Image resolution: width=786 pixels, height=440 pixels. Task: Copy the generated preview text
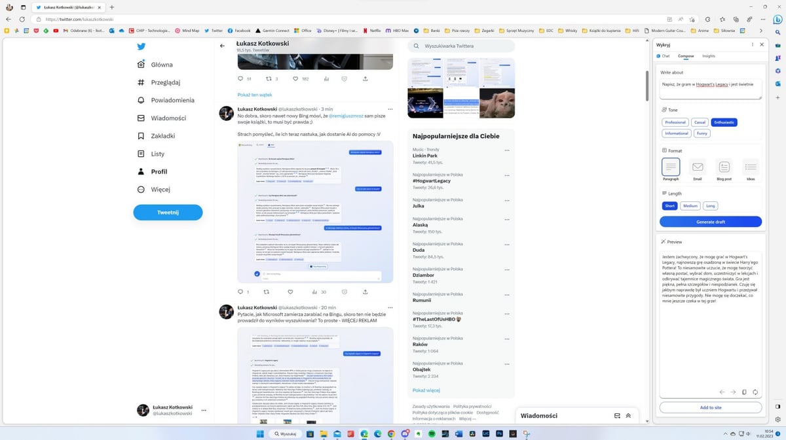pos(743,392)
